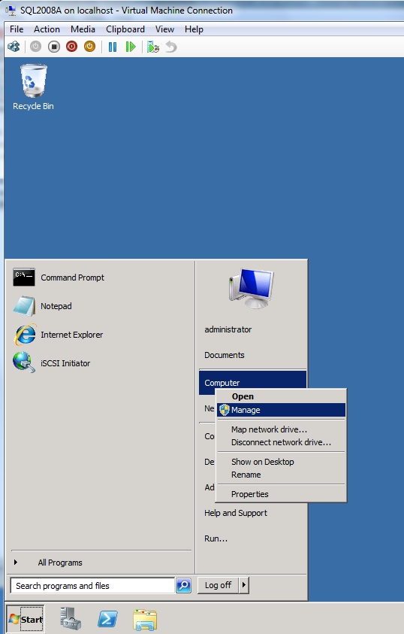The height and width of the screenshot is (634, 404).
Task: Click administrator in Start menu
Action: click(228, 329)
